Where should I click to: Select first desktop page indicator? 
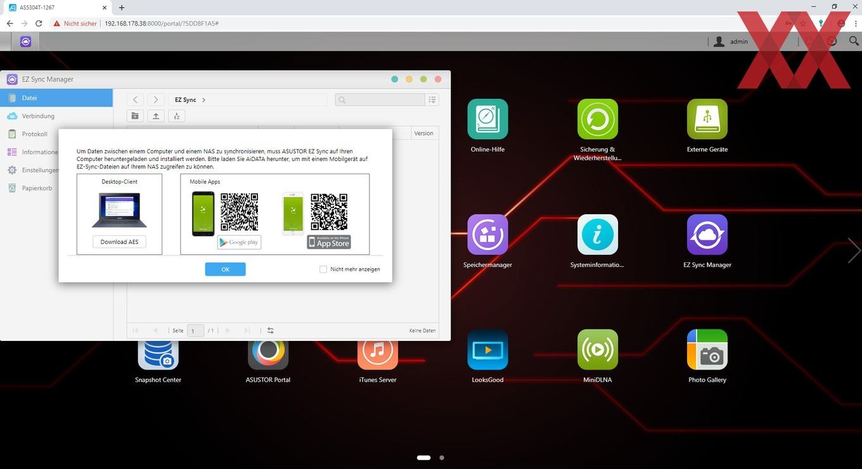pyautogui.click(x=424, y=458)
